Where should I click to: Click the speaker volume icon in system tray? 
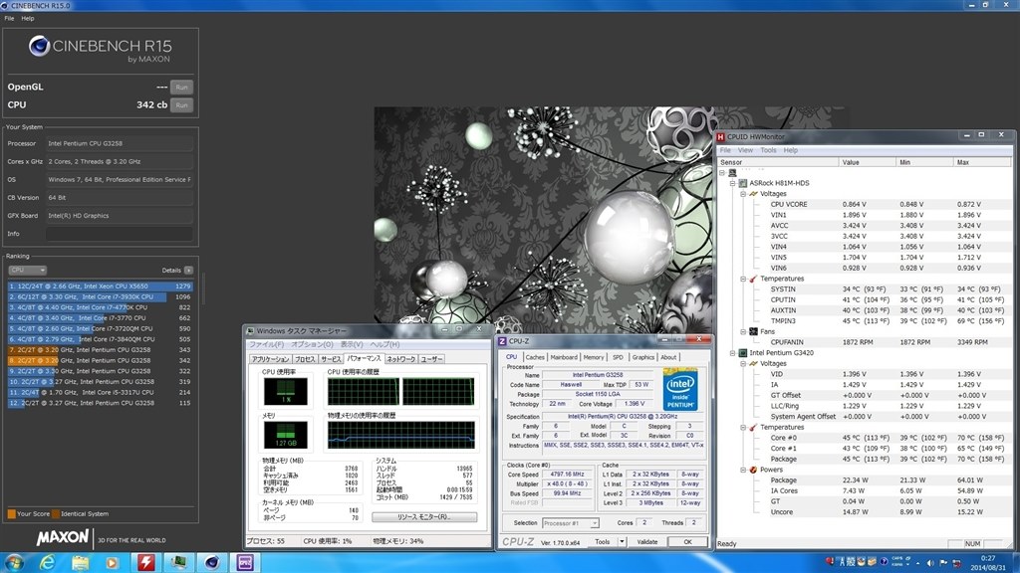[x=931, y=563]
